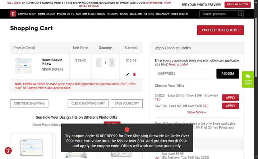The image size is (258, 159).
Task: Click the coupon code input field
Action: 184,73
